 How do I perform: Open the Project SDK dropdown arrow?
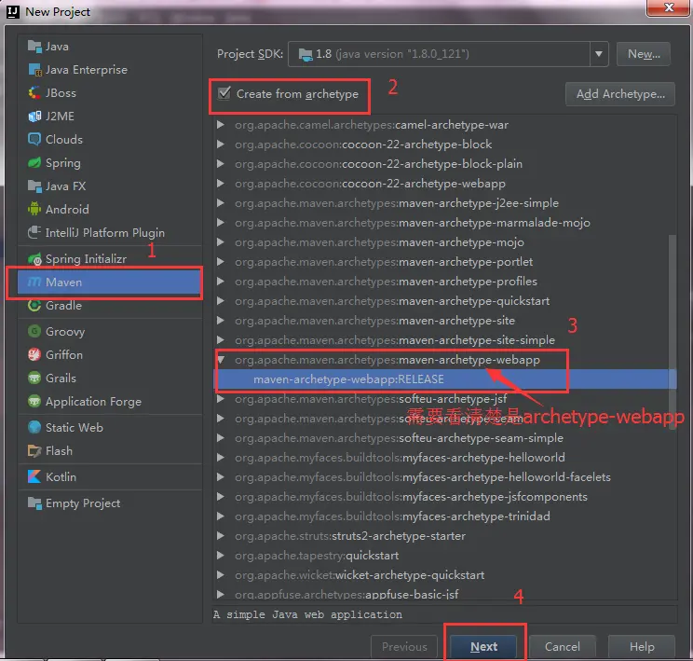pos(598,54)
